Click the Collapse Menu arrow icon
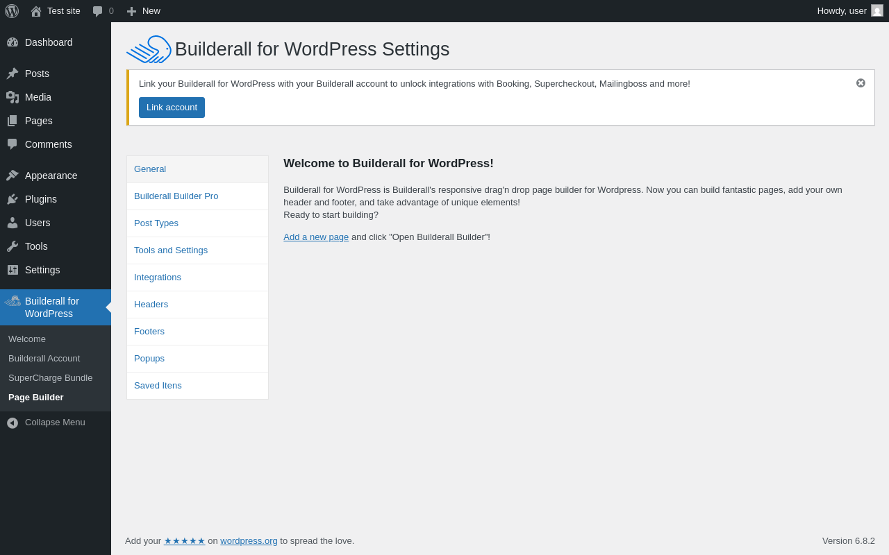 (13, 422)
